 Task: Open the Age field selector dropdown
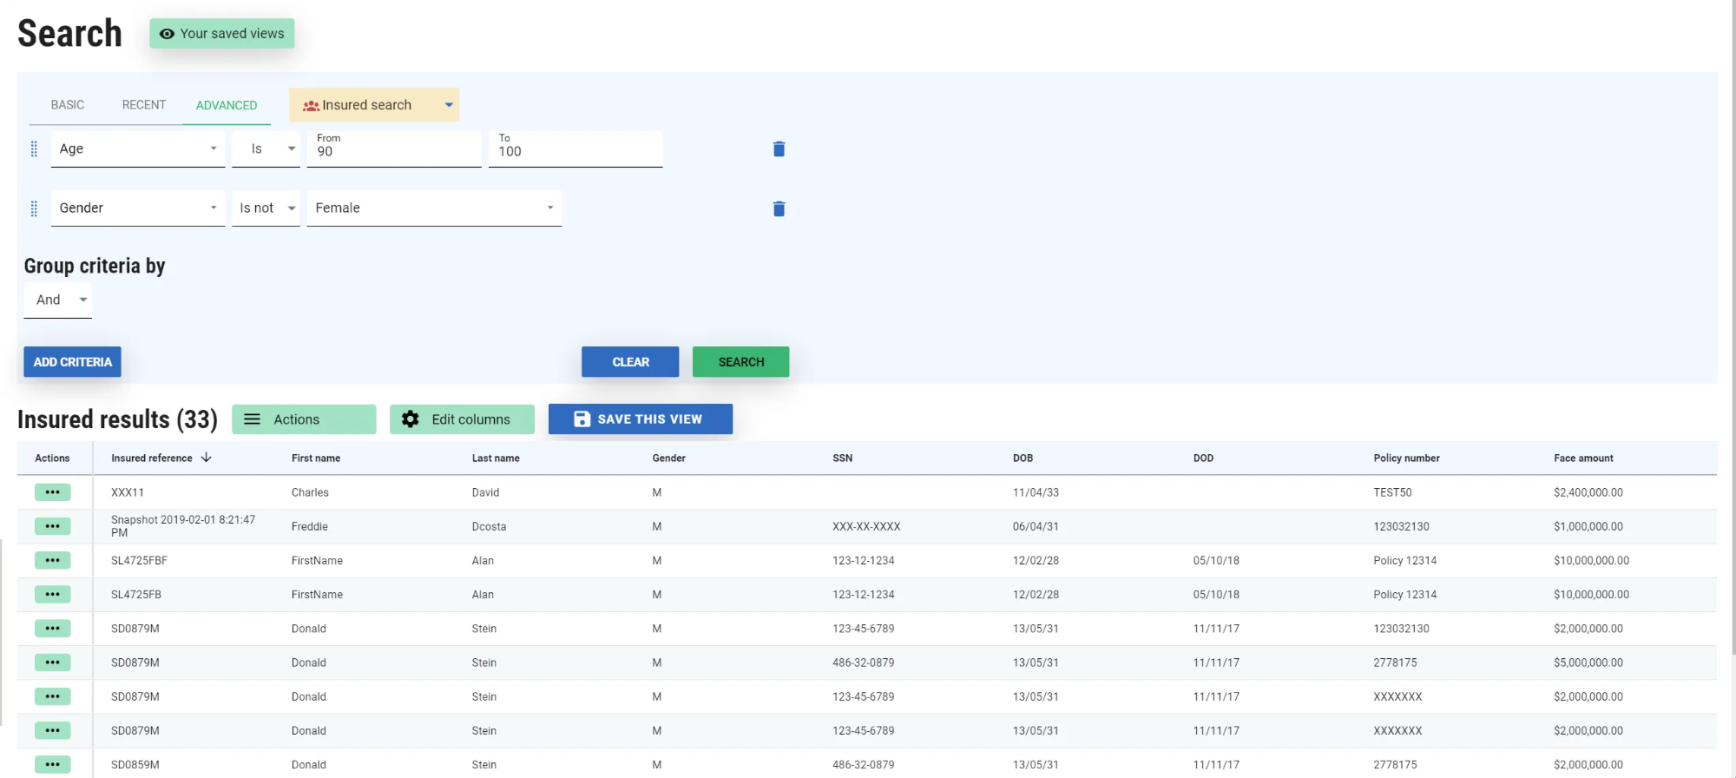(137, 149)
